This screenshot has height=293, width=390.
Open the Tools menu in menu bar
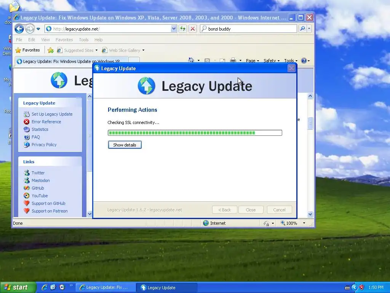(83, 40)
